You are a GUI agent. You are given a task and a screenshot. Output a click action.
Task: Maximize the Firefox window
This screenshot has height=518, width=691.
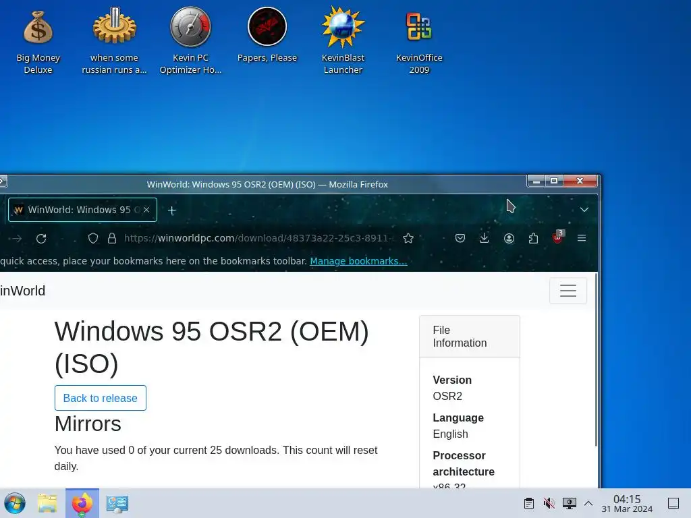554,181
